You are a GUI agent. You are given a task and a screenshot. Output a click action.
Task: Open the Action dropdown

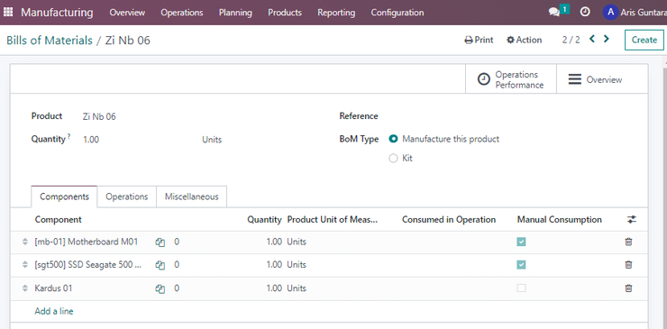pyautogui.click(x=524, y=40)
